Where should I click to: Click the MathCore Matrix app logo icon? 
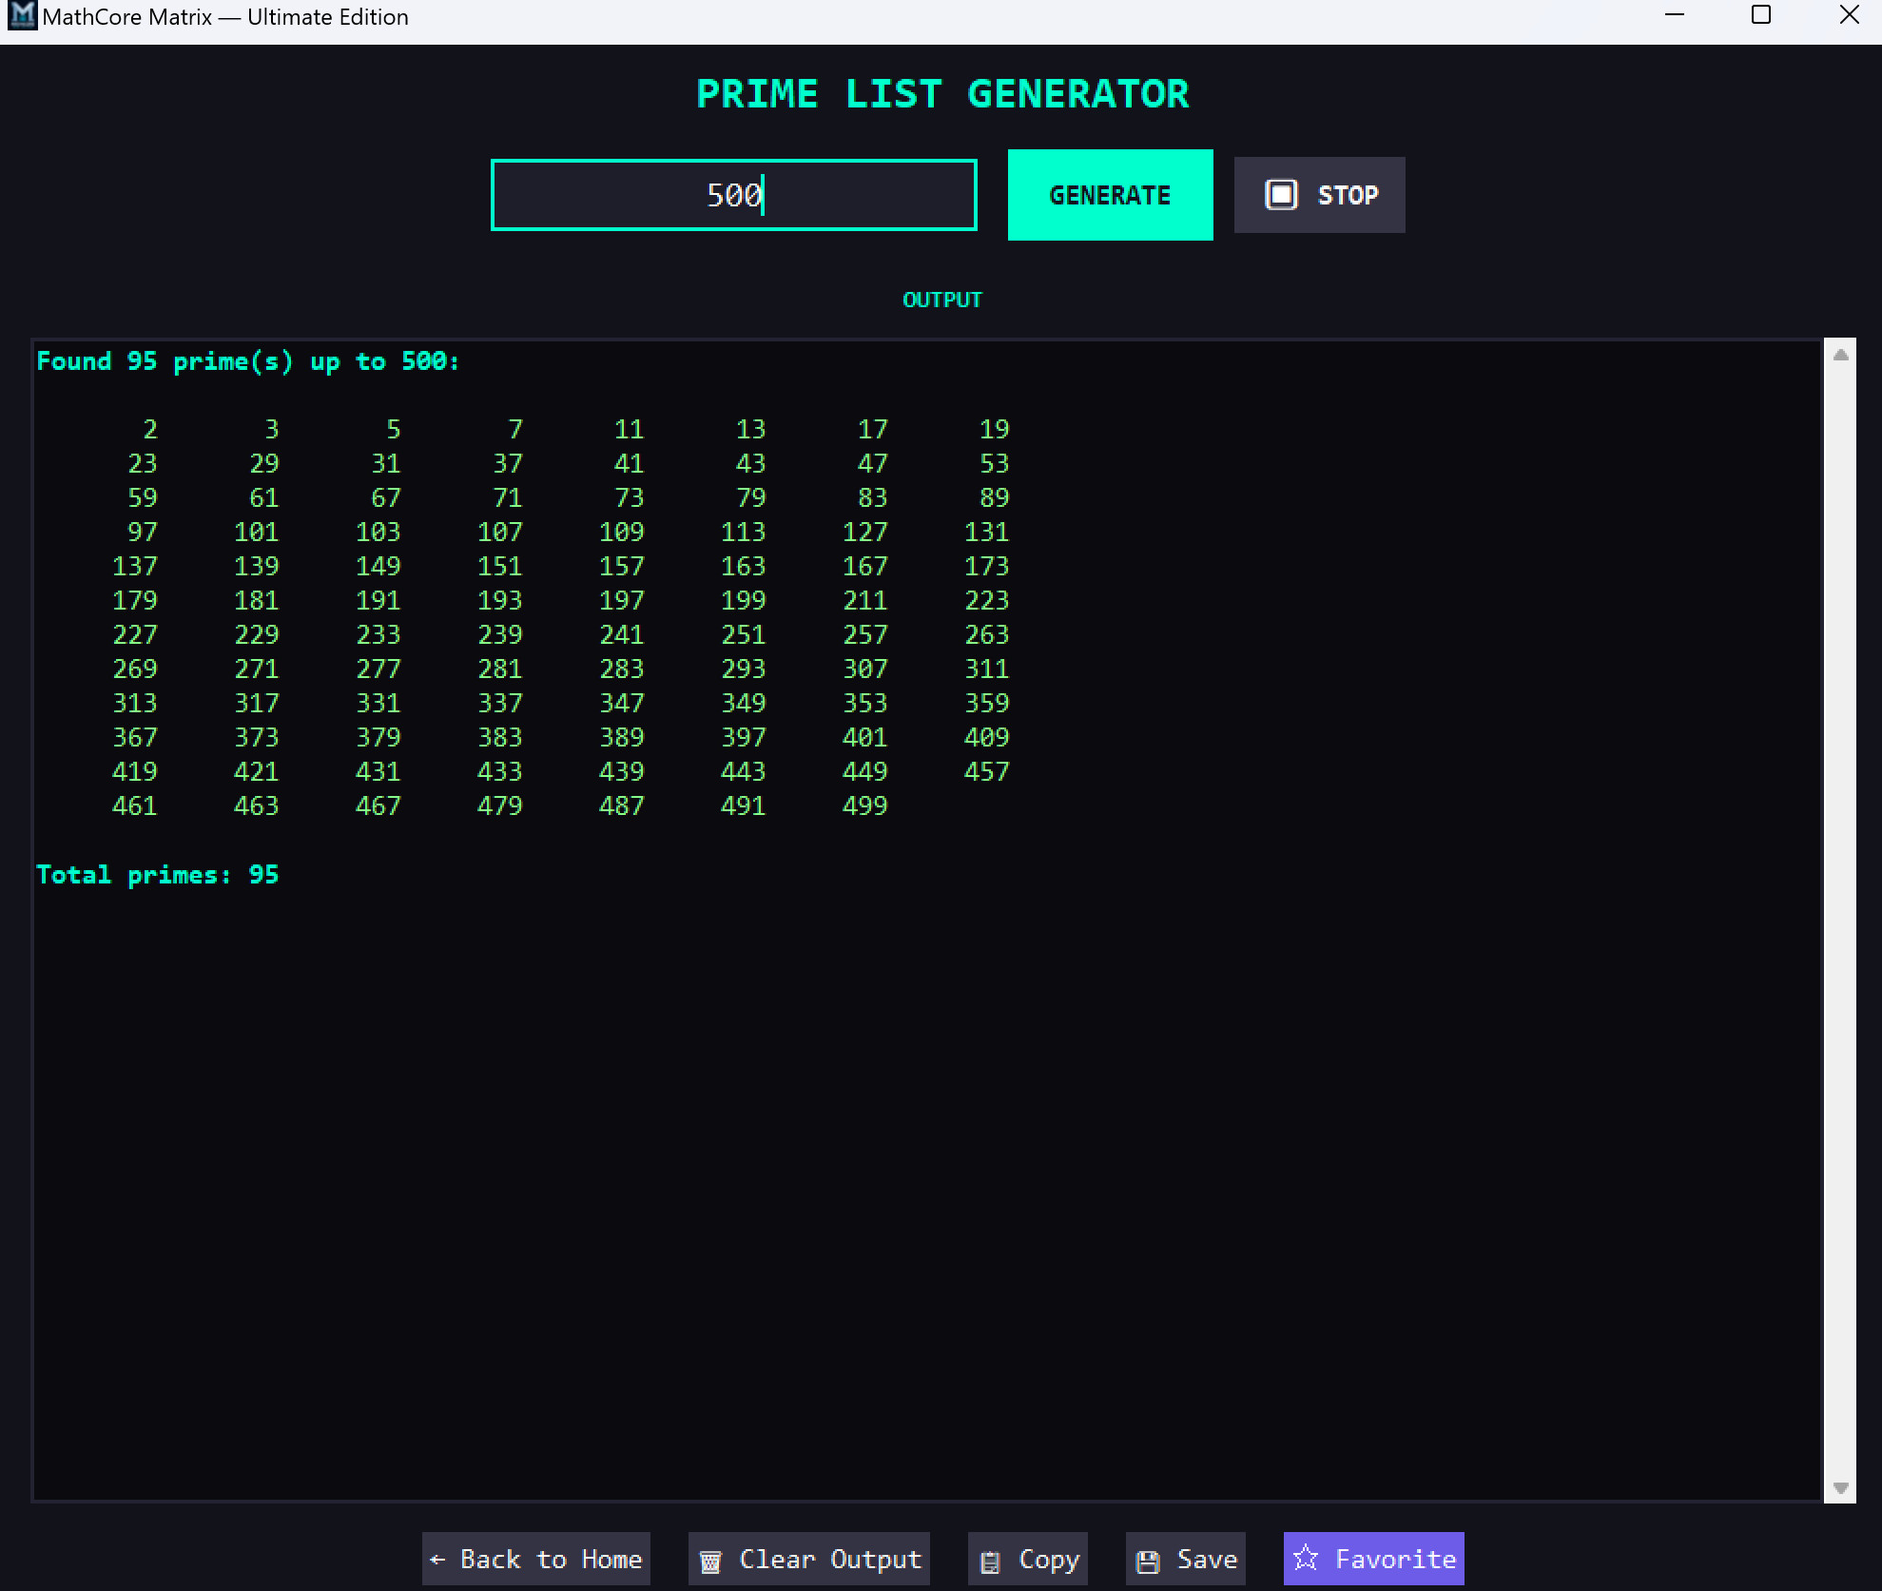tap(21, 16)
